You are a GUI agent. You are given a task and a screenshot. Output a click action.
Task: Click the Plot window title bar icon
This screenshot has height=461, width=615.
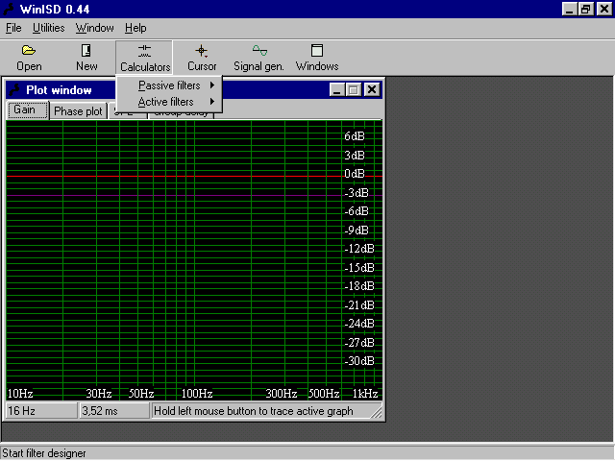(15, 89)
